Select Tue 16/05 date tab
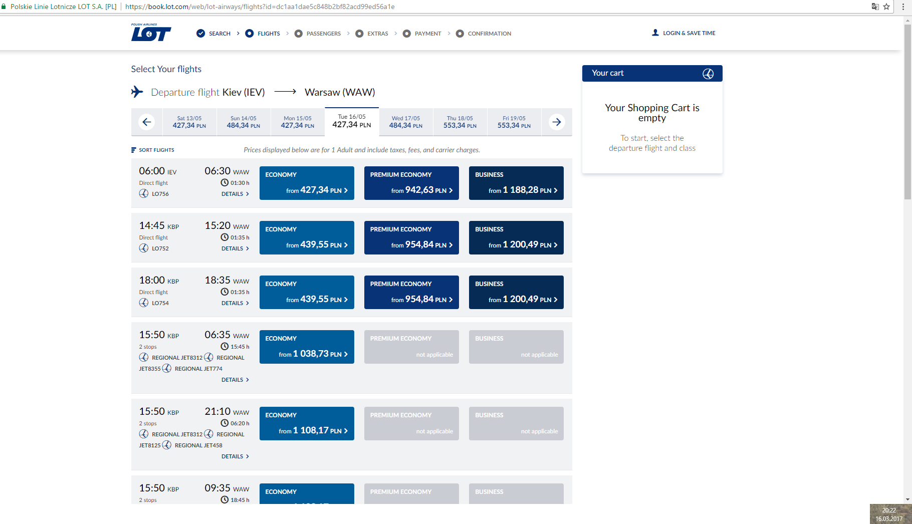 tap(352, 121)
